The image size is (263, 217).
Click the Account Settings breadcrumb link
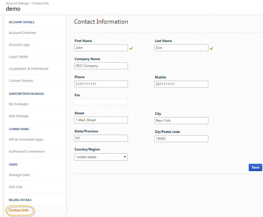click(17, 3)
